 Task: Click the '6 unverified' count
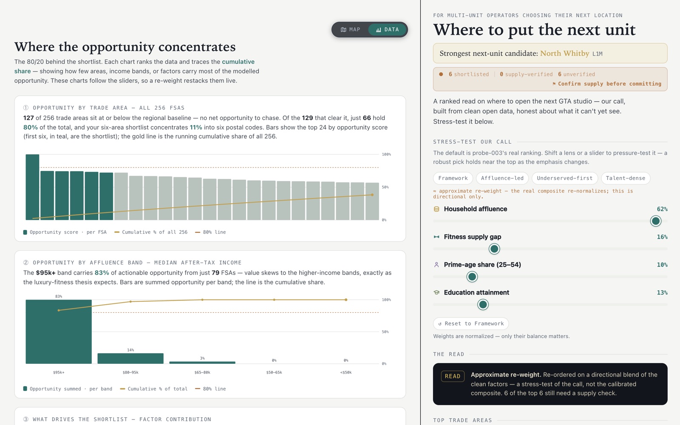click(576, 74)
